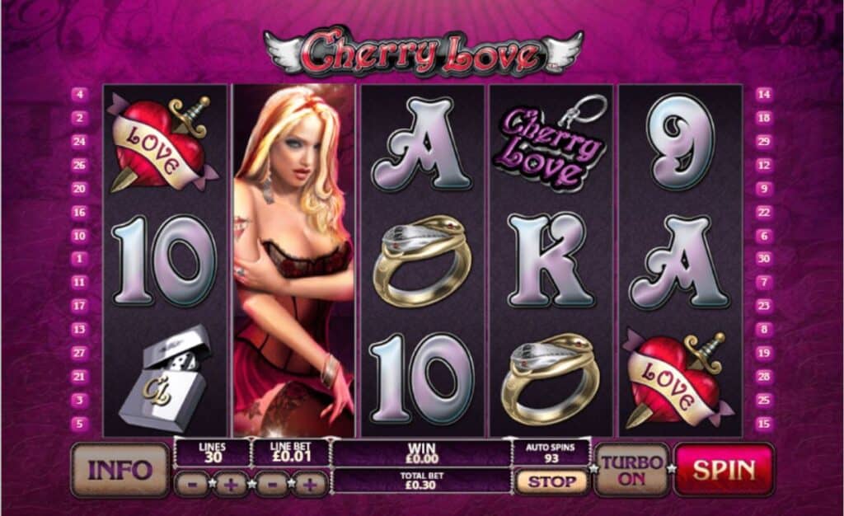844x516 pixels.
Task: Click the snake ring at the bottom of reel four
Action: (551, 378)
